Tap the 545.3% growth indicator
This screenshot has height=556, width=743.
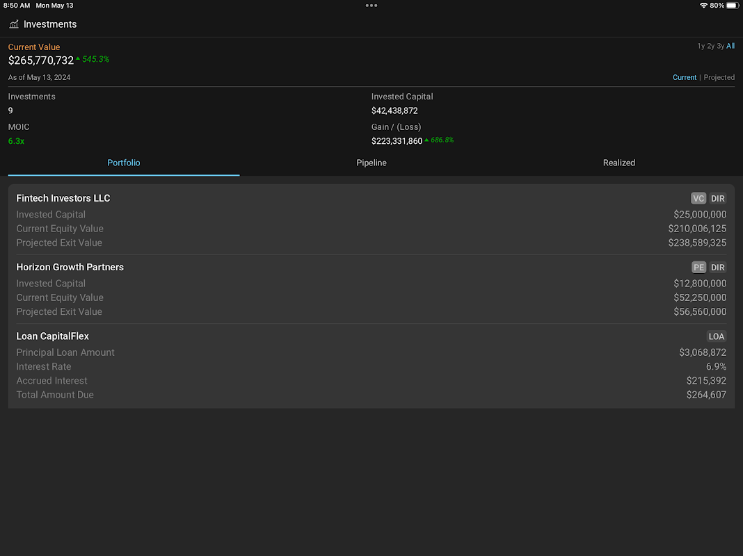93,59
